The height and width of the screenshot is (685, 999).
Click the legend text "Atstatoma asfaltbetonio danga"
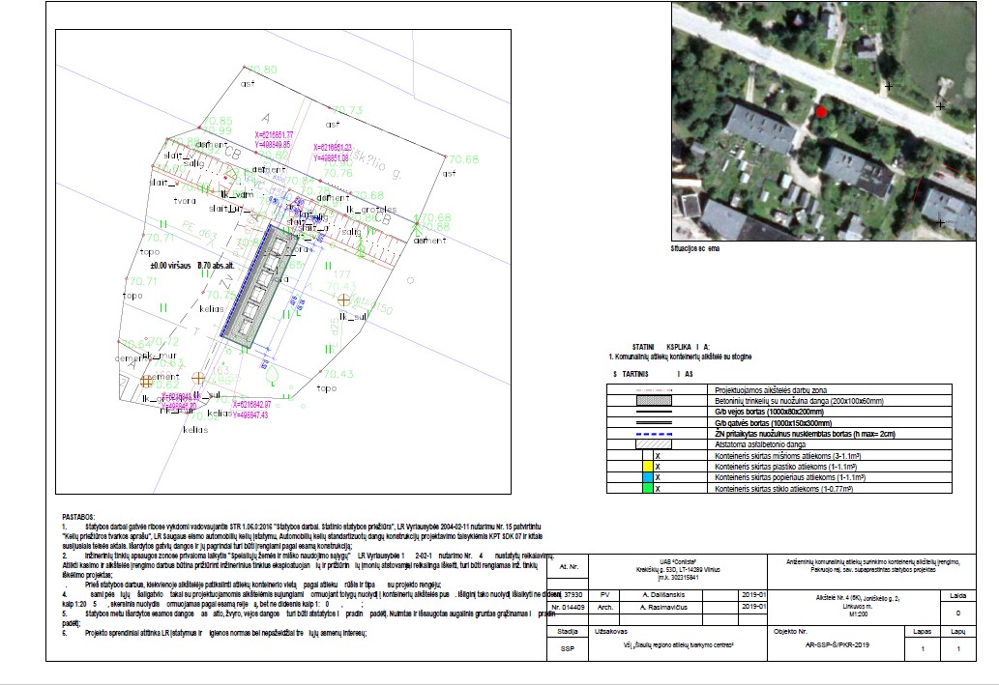pyautogui.click(x=760, y=445)
